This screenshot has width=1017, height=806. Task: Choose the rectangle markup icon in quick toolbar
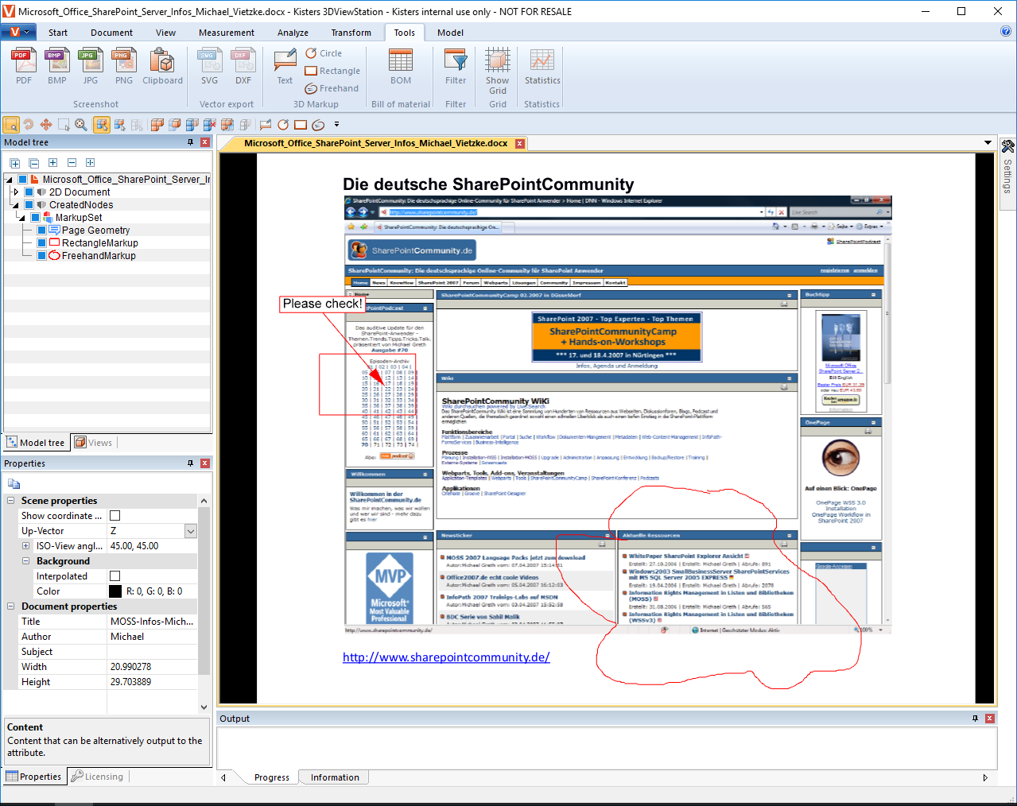301,125
